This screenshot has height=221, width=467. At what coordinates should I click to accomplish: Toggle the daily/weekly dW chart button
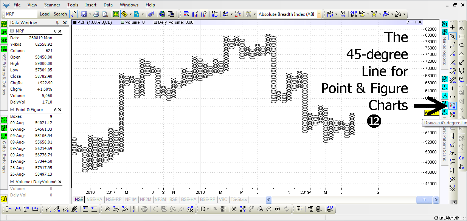[116, 14]
